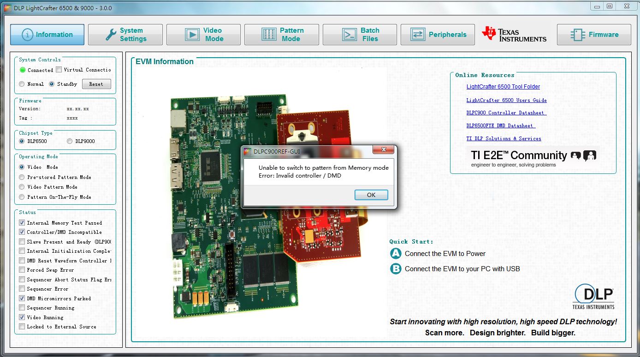Open the LightCrafter 6500 Users Guide link

click(506, 100)
